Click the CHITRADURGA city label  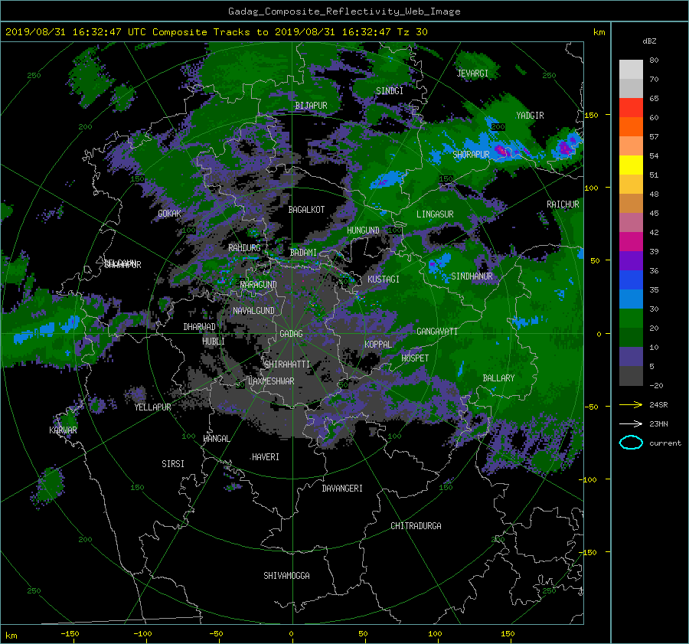pos(416,526)
